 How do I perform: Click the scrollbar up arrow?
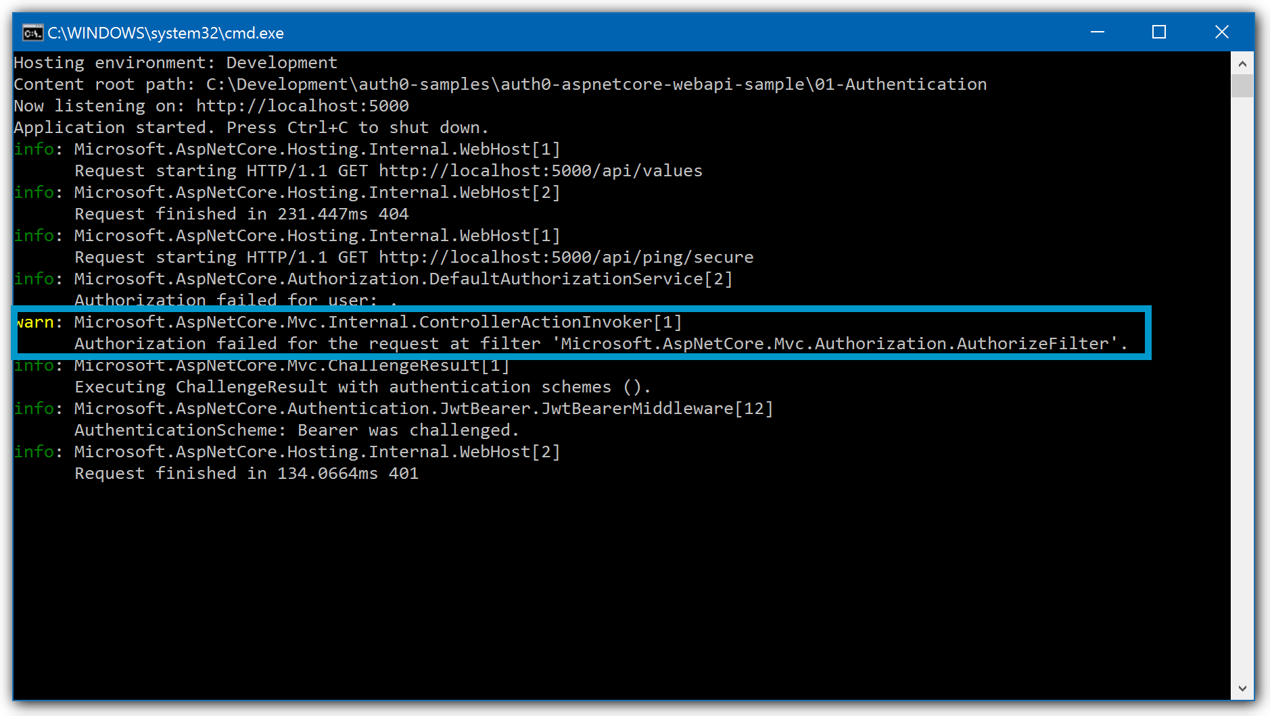tap(1242, 63)
